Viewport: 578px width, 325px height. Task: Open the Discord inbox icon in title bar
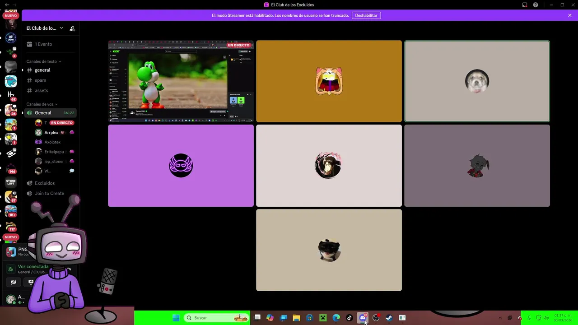click(525, 5)
